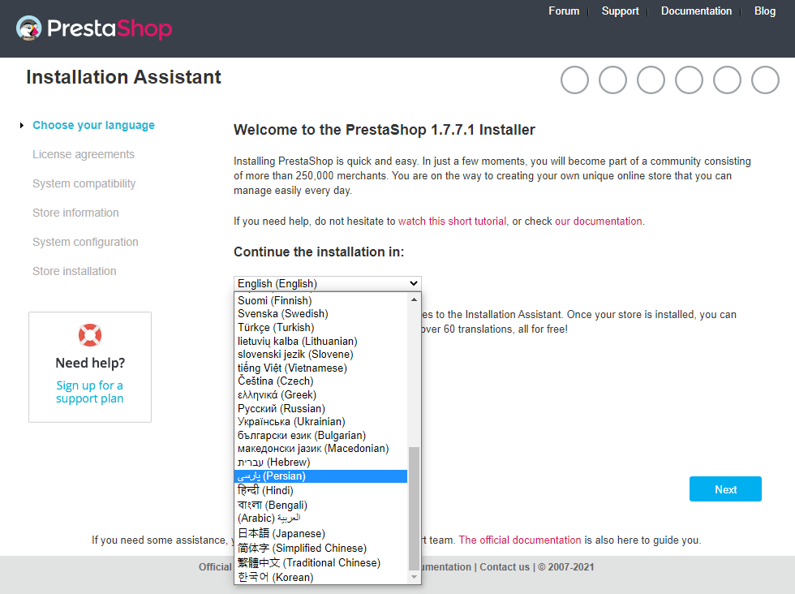Open the Documentation header menu item

(696, 11)
